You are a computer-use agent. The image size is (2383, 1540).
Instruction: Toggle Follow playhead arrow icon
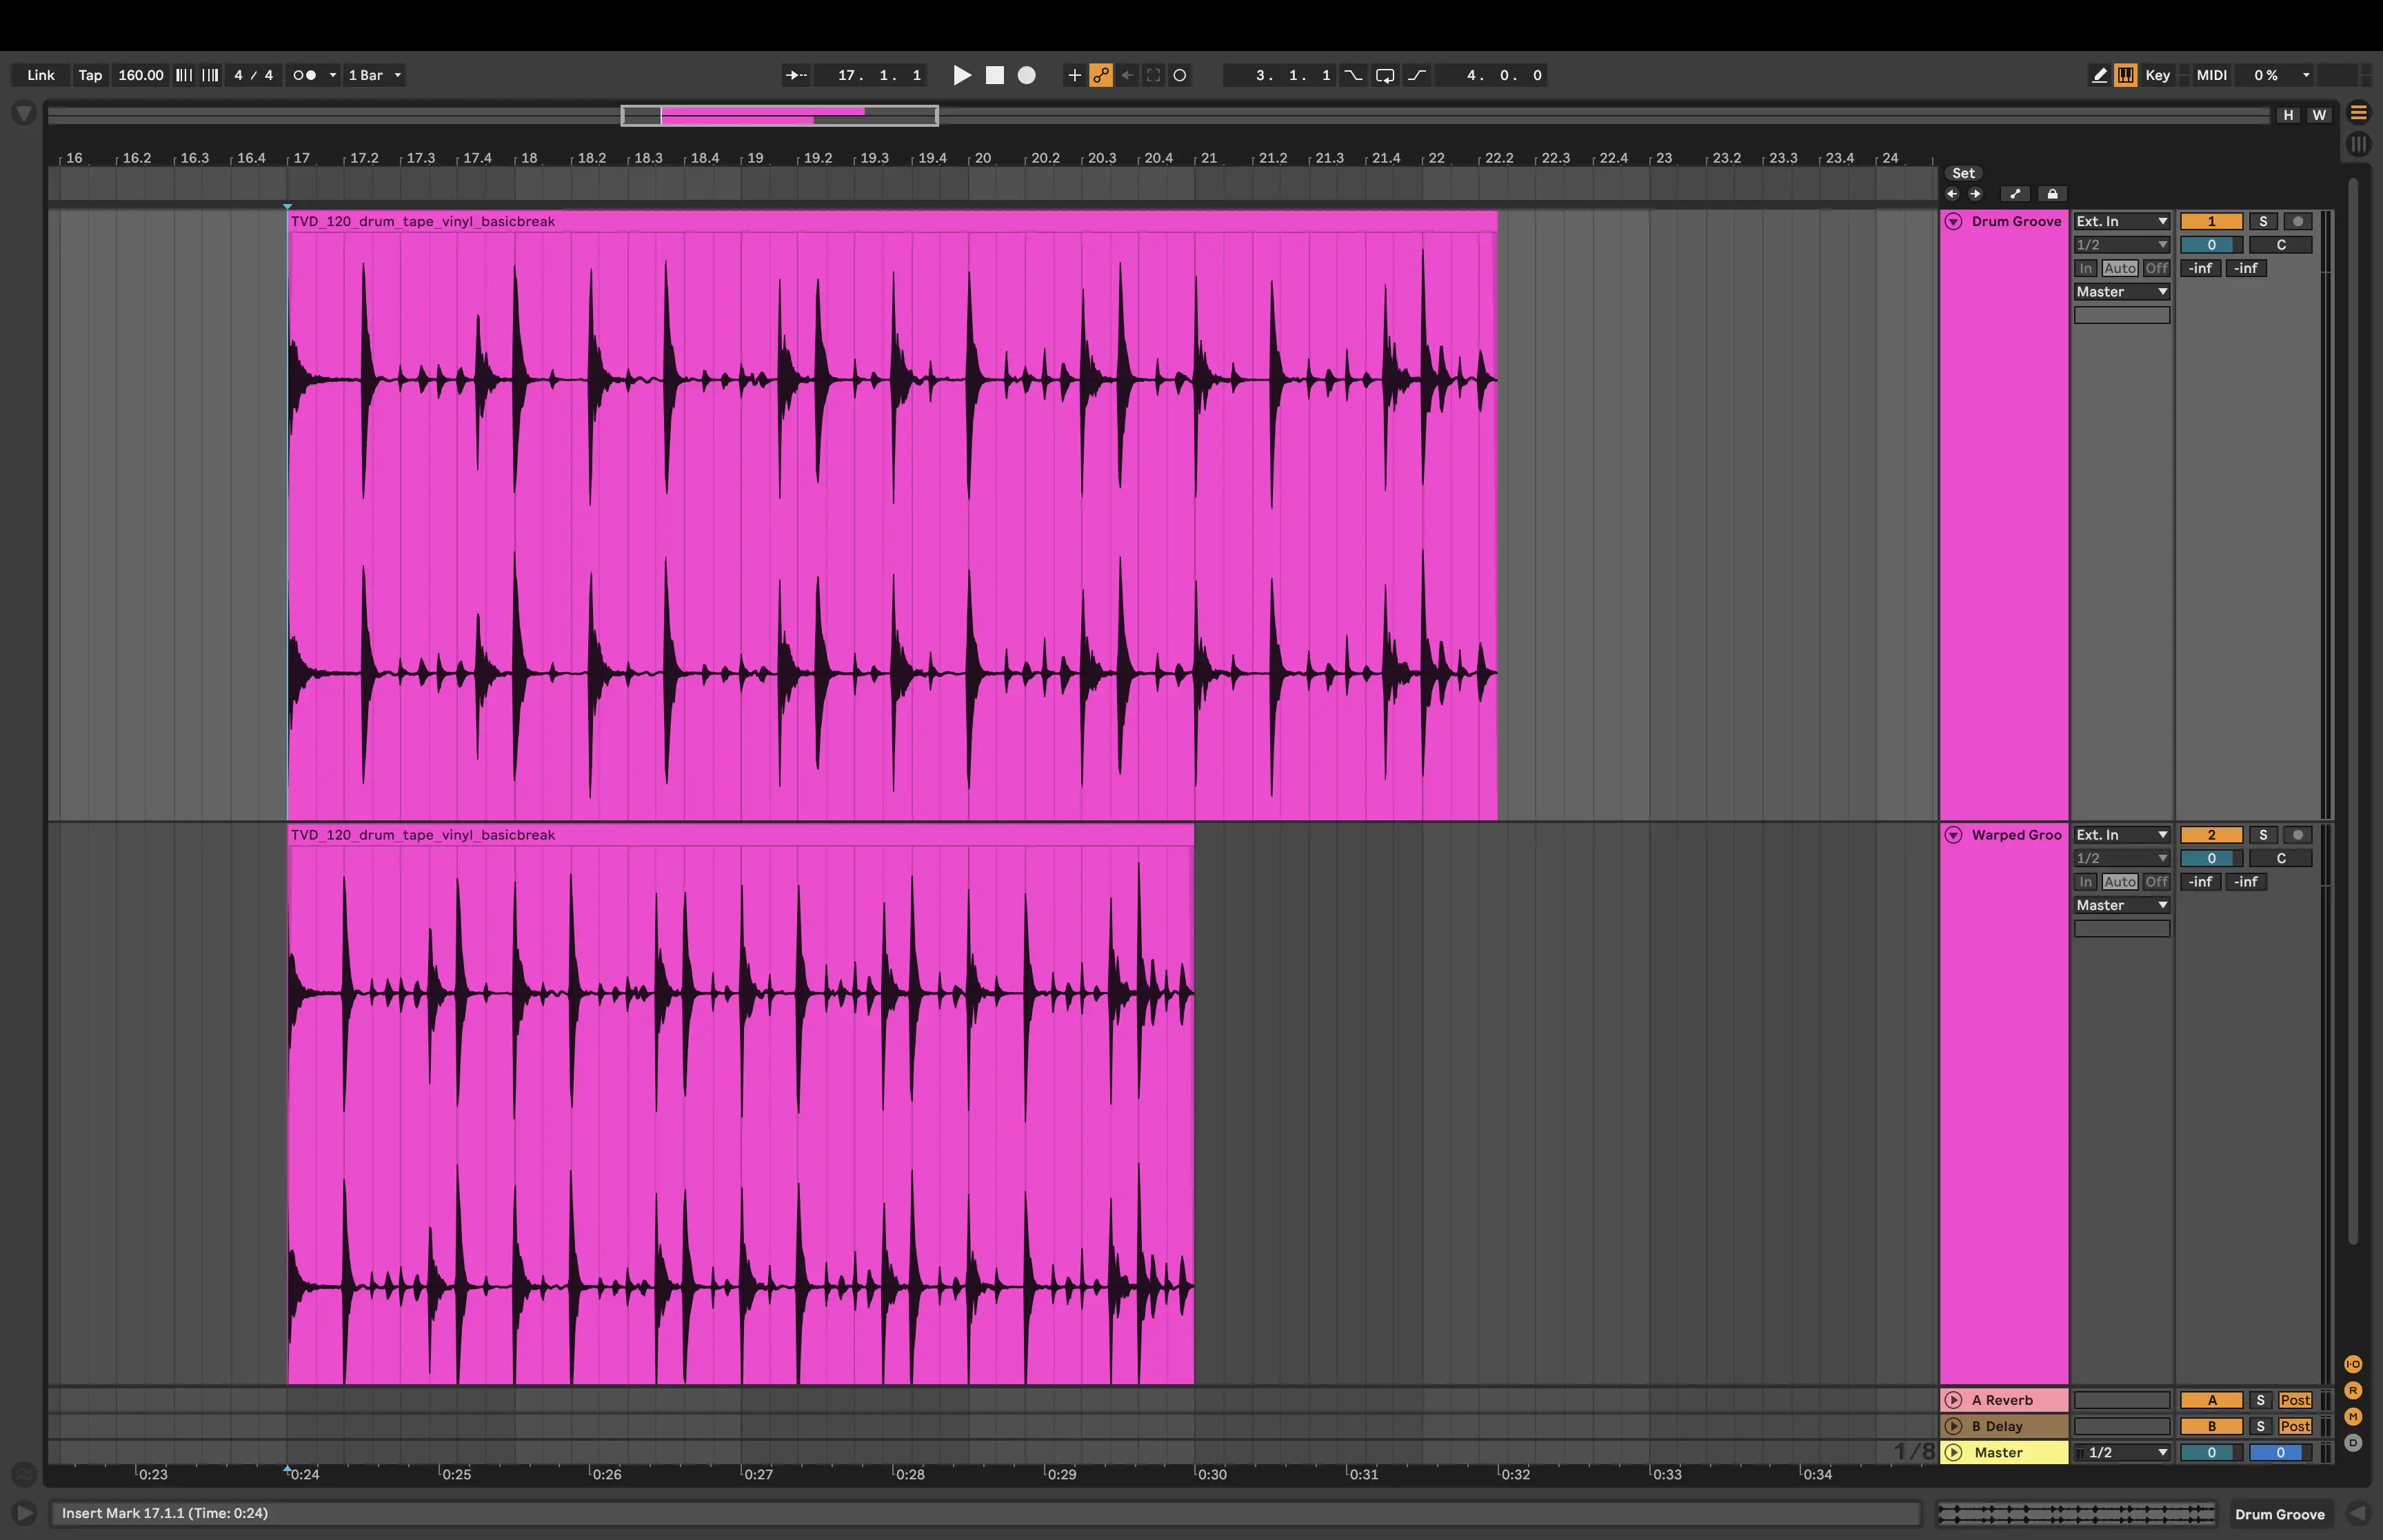796,75
